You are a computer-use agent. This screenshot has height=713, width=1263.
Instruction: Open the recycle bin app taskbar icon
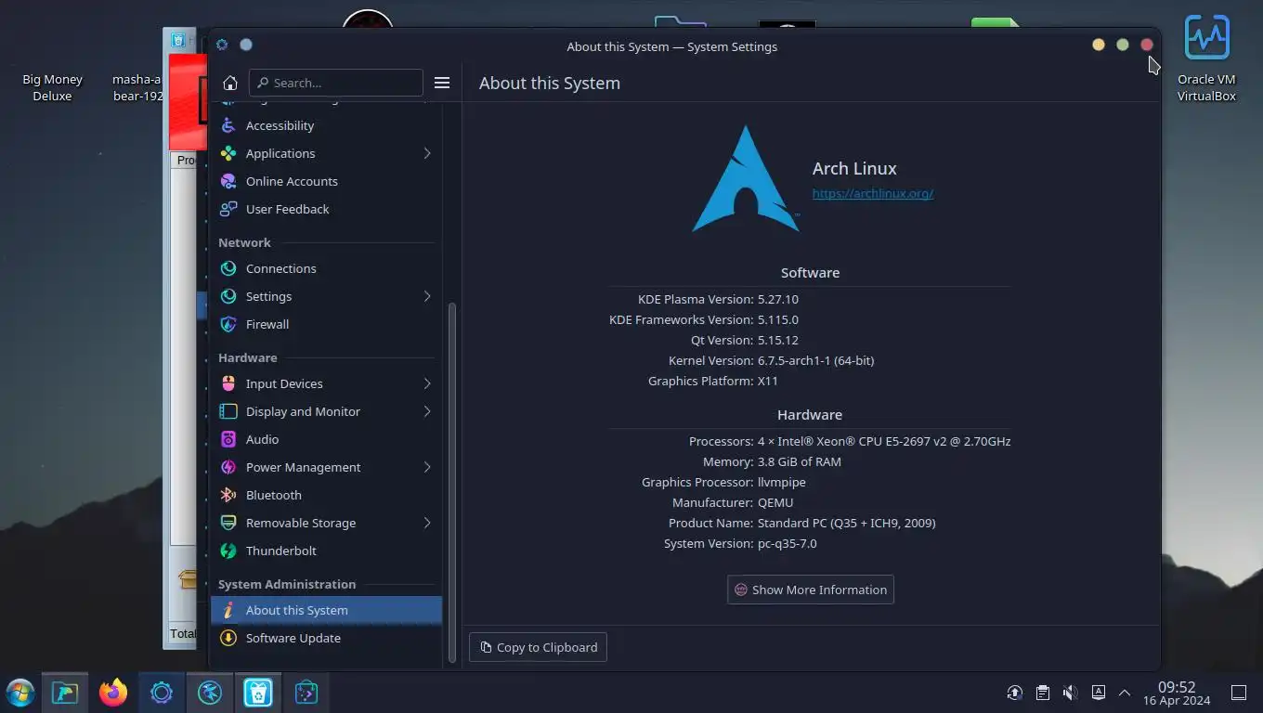pos(258,693)
